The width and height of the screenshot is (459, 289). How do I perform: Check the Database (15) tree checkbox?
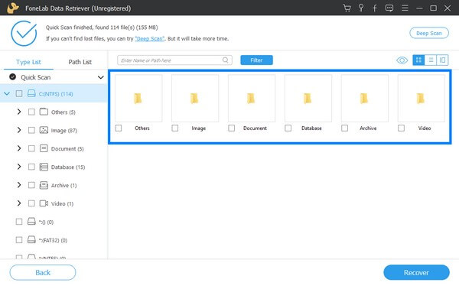(31, 167)
